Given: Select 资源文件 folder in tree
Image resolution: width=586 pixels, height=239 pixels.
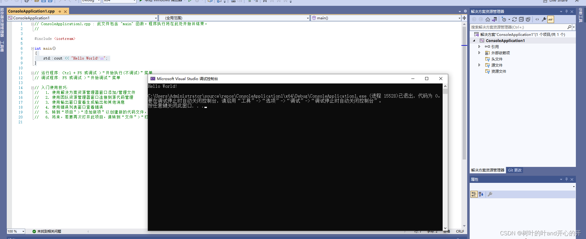Looking at the screenshot, I should click(x=499, y=71).
